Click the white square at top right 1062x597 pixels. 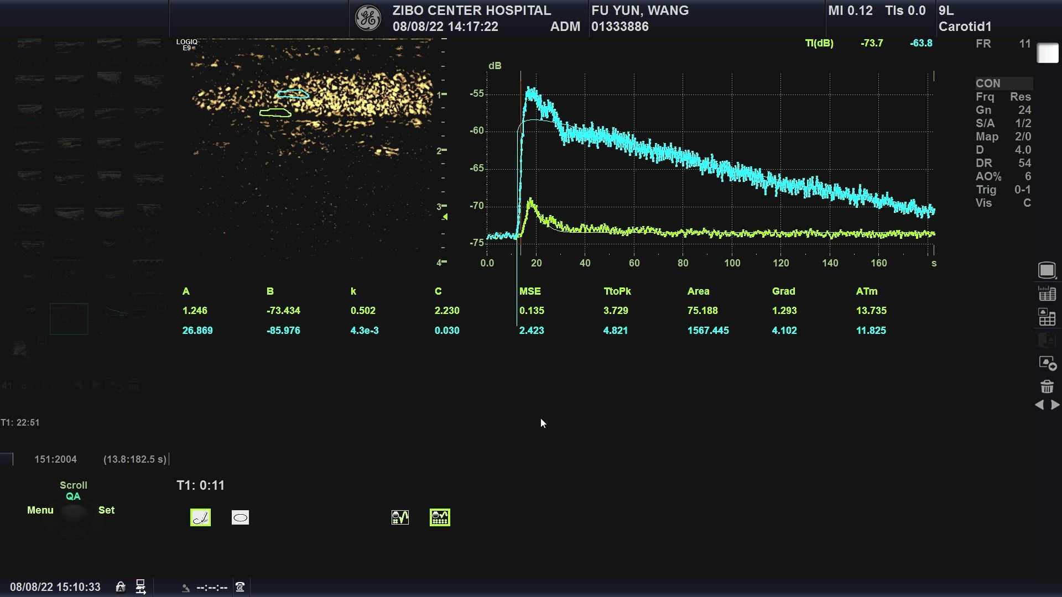click(1047, 54)
